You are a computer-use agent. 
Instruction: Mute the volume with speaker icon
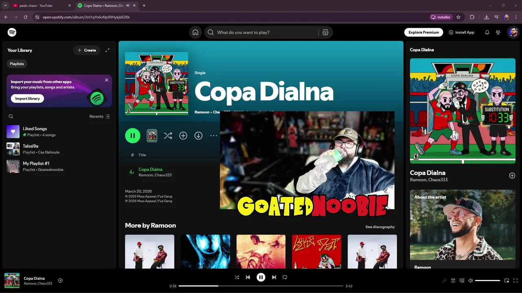(471, 280)
